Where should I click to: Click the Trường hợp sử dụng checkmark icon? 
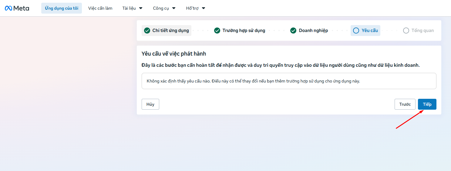[217, 31]
